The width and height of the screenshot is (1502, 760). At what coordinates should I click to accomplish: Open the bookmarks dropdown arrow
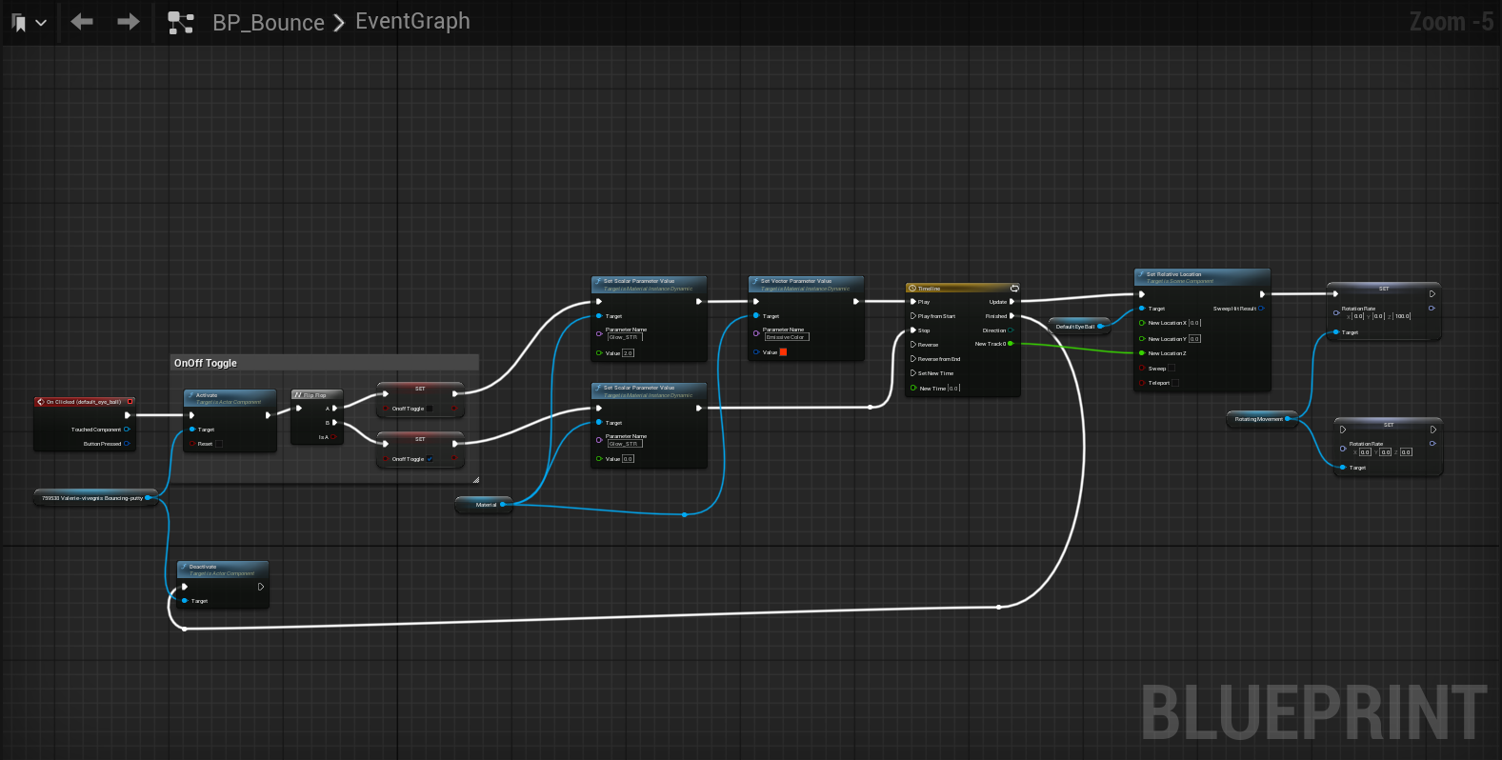click(x=41, y=23)
